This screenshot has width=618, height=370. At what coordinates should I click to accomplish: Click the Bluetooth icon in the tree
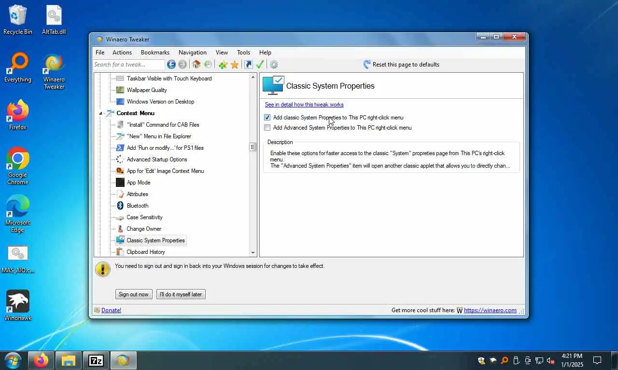[x=120, y=206]
